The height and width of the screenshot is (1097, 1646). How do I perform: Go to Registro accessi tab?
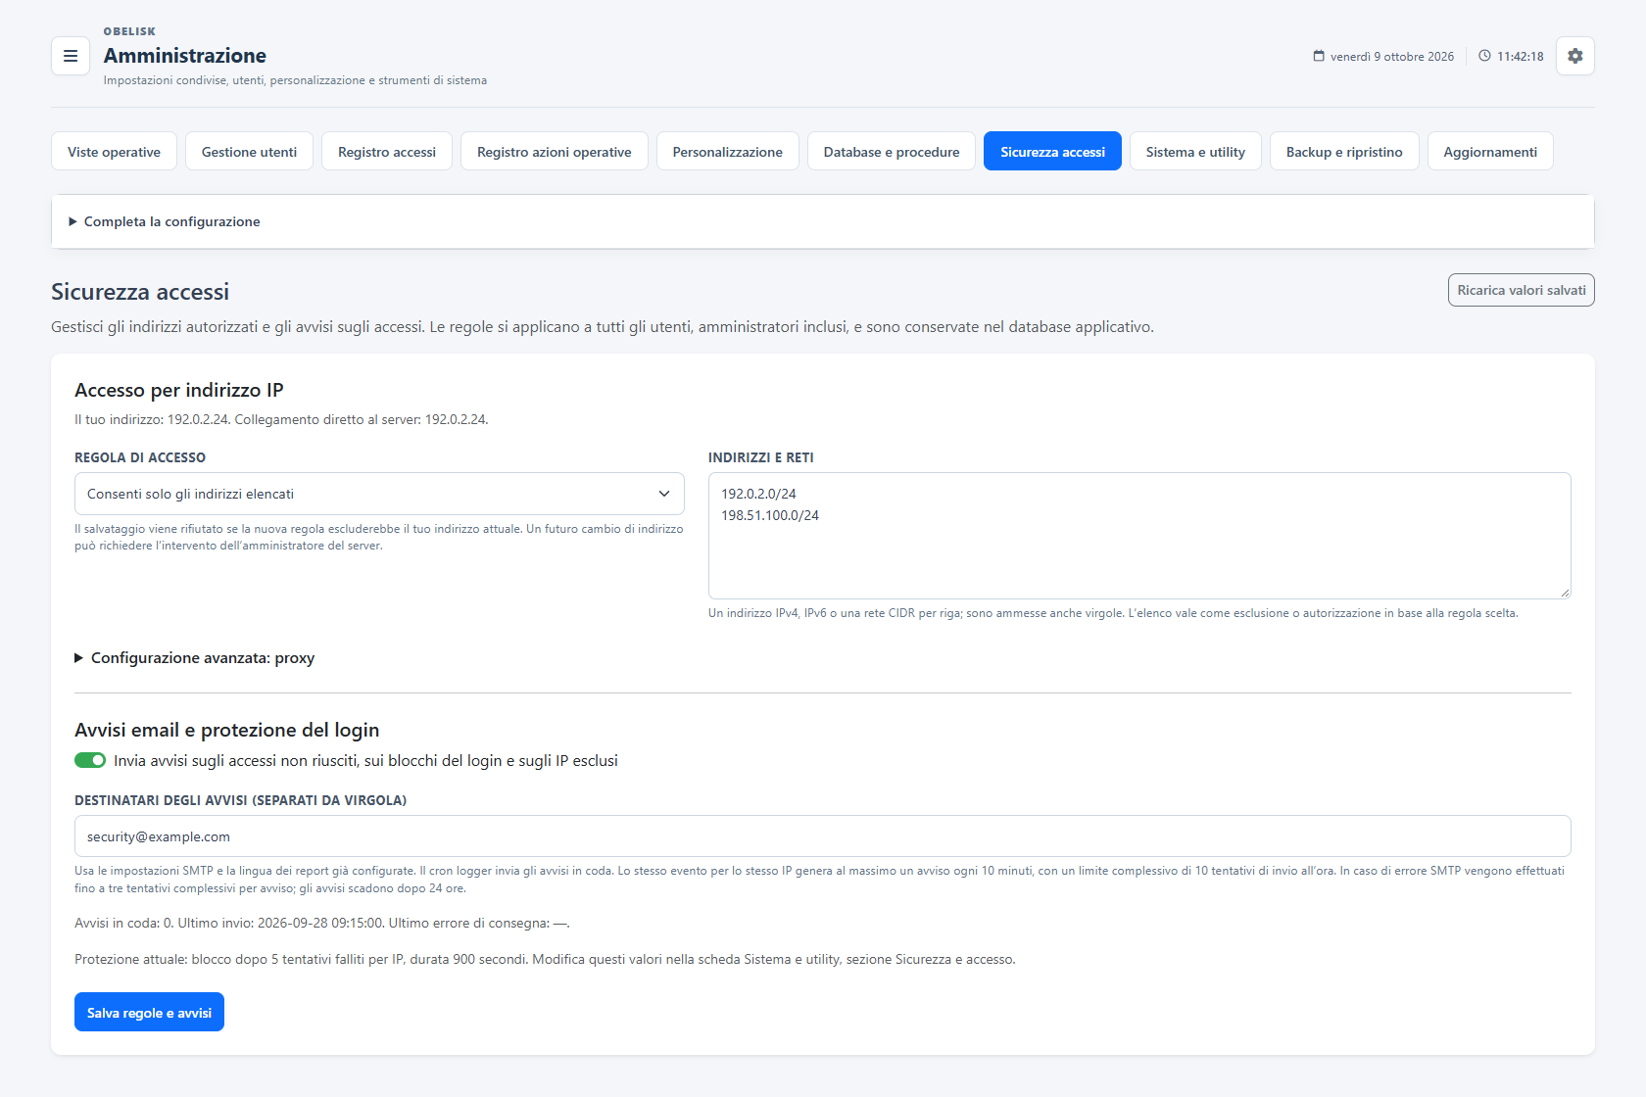pos(387,152)
